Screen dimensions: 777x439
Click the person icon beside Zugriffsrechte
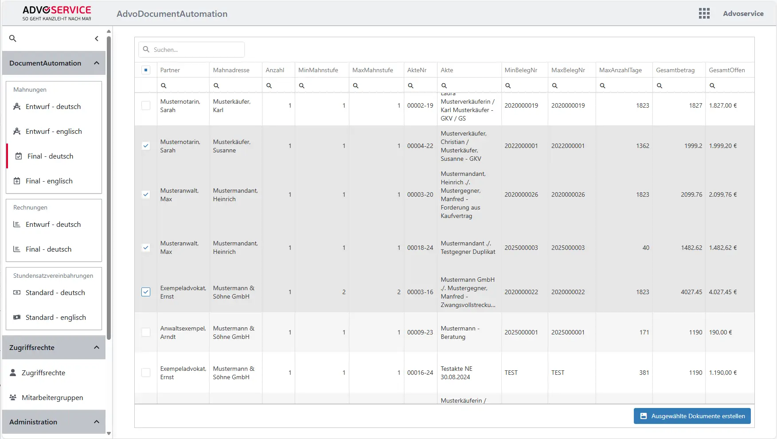click(x=13, y=373)
